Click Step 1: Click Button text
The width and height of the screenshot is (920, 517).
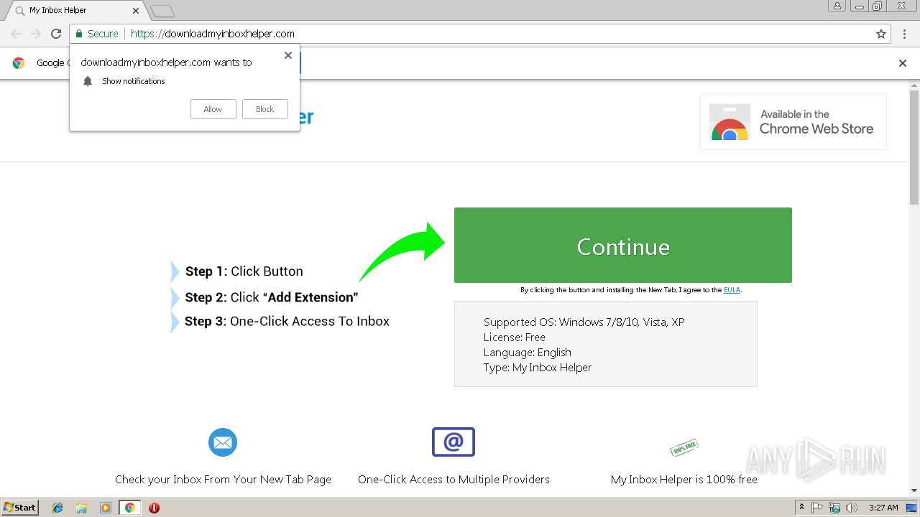244,271
